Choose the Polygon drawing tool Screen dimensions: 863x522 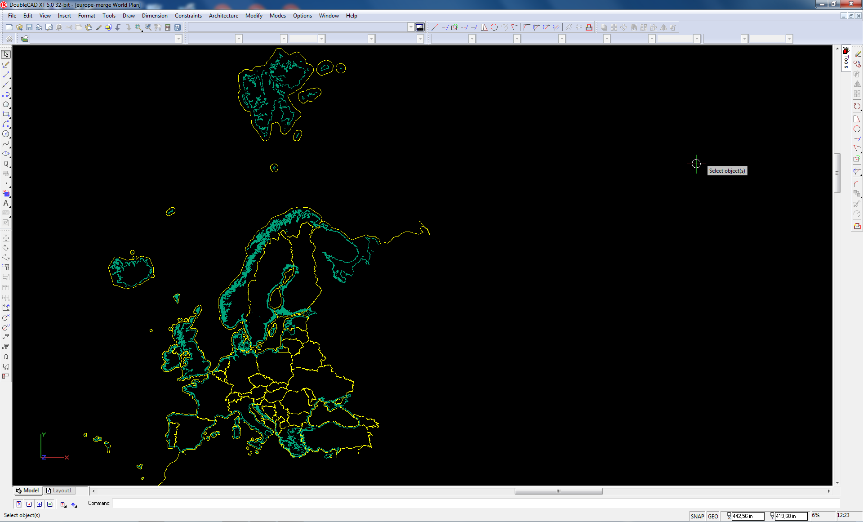[6, 104]
